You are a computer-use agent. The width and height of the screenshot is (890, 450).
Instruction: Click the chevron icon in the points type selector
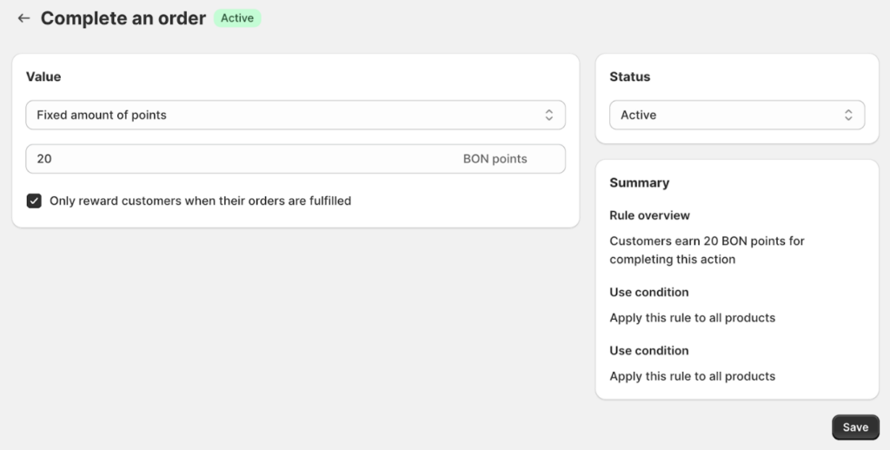548,115
